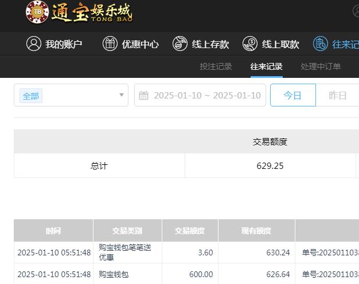The height and width of the screenshot is (284, 359).
Task: Click the balance 626.64 cell
Action: [256, 274]
